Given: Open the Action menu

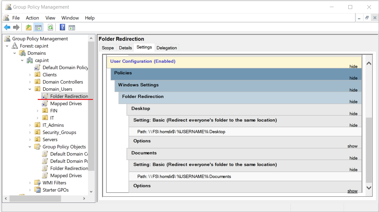Looking at the screenshot, I should 32,18.
